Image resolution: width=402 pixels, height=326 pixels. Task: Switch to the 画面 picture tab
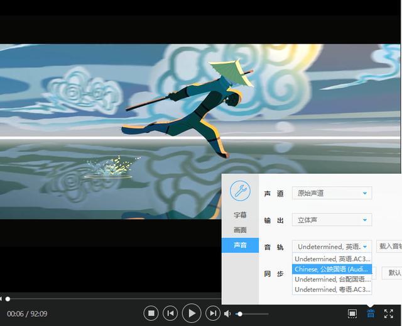point(240,230)
